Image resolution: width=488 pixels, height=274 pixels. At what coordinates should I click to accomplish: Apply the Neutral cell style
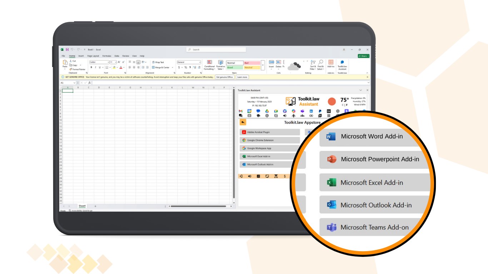click(x=252, y=67)
